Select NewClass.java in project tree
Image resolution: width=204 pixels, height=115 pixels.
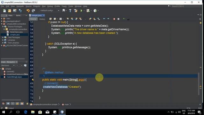click(x=16, y=32)
